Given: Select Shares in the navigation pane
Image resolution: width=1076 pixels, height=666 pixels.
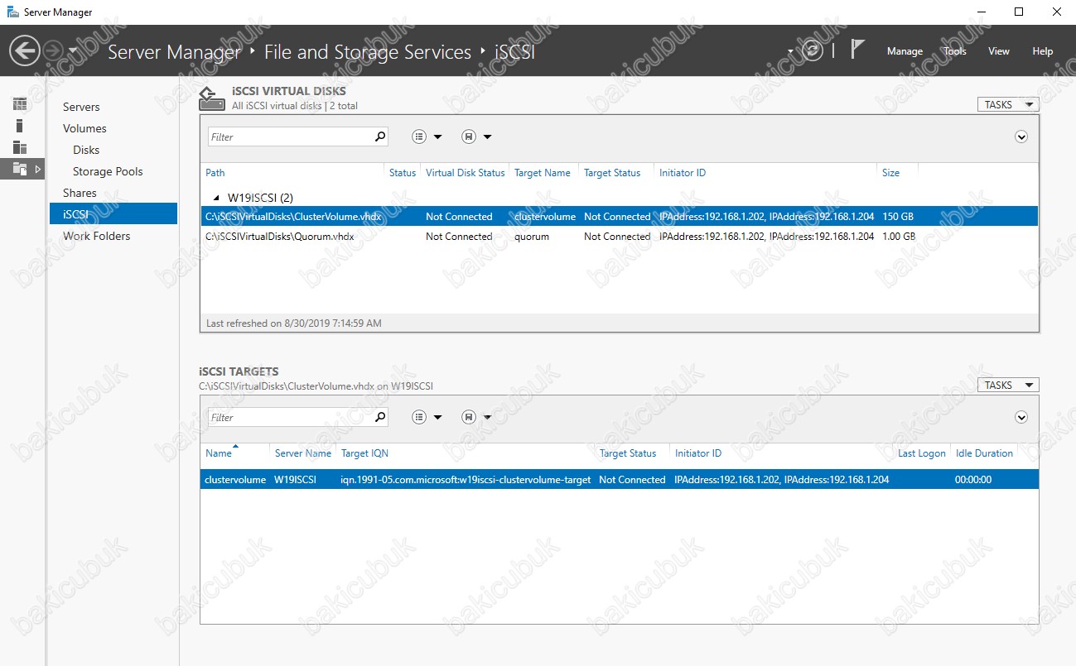Looking at the screenshot, I should 80,193.
